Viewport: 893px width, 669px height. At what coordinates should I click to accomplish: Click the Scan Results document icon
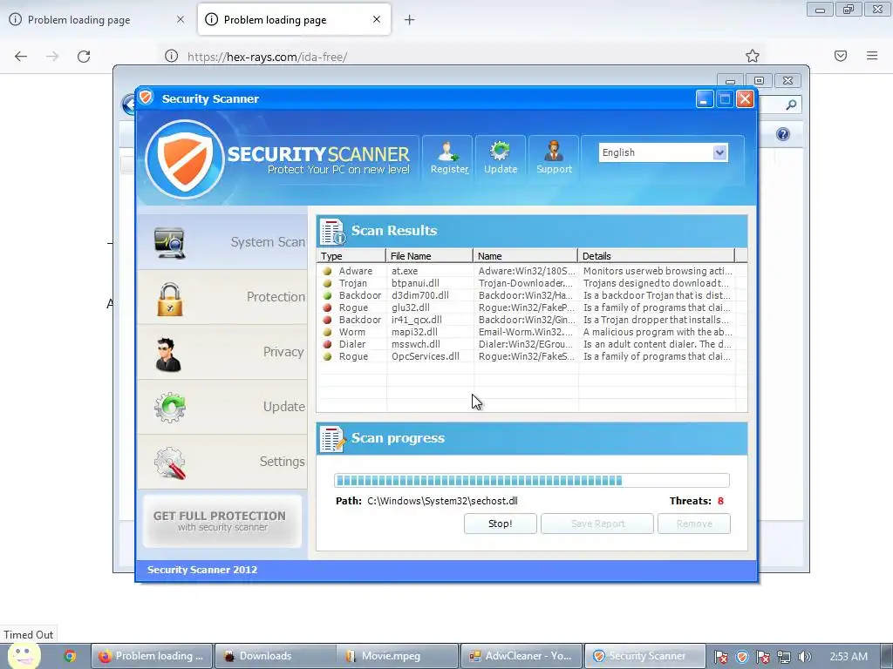(x=332, y=231)
